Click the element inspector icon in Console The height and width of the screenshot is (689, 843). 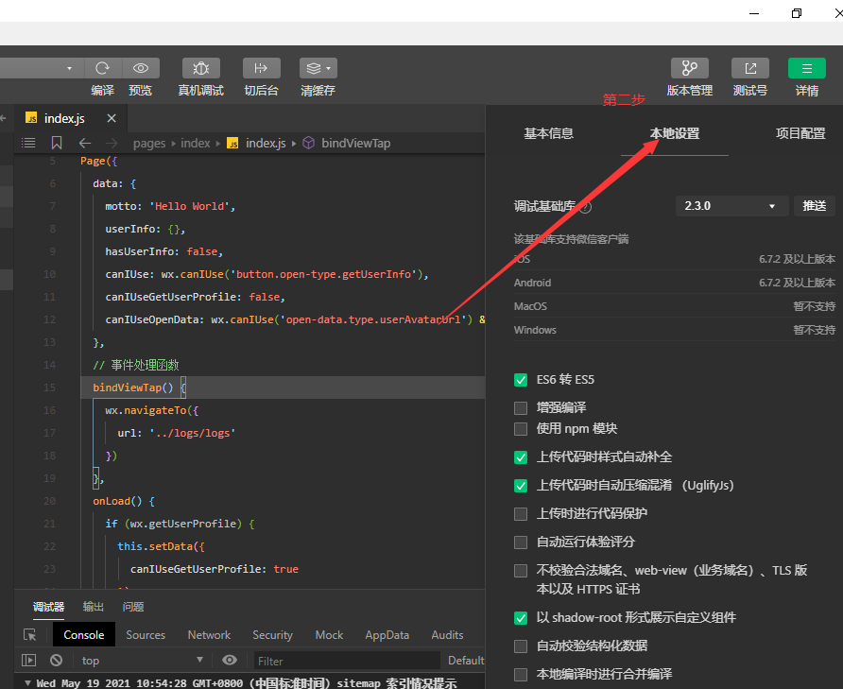click(29, 634)
